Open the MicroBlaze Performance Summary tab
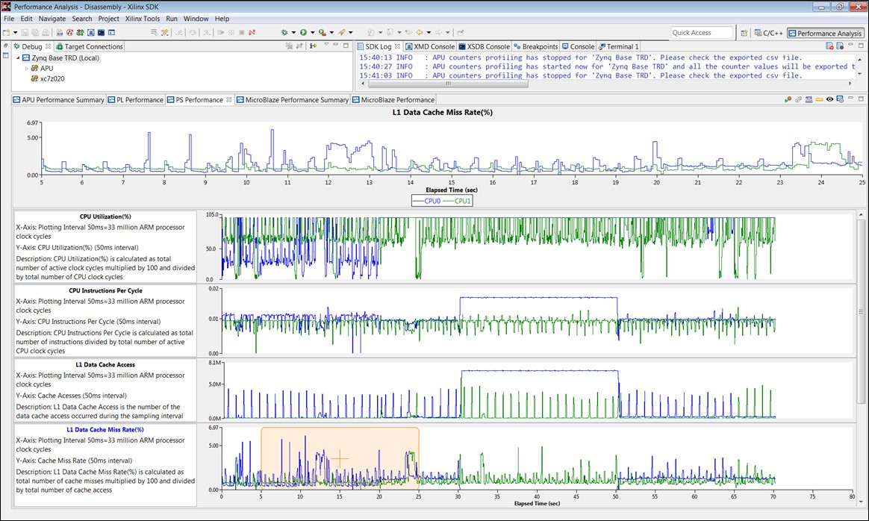Image resolution: width=869 pixels, height=521 pixels. 293,100
